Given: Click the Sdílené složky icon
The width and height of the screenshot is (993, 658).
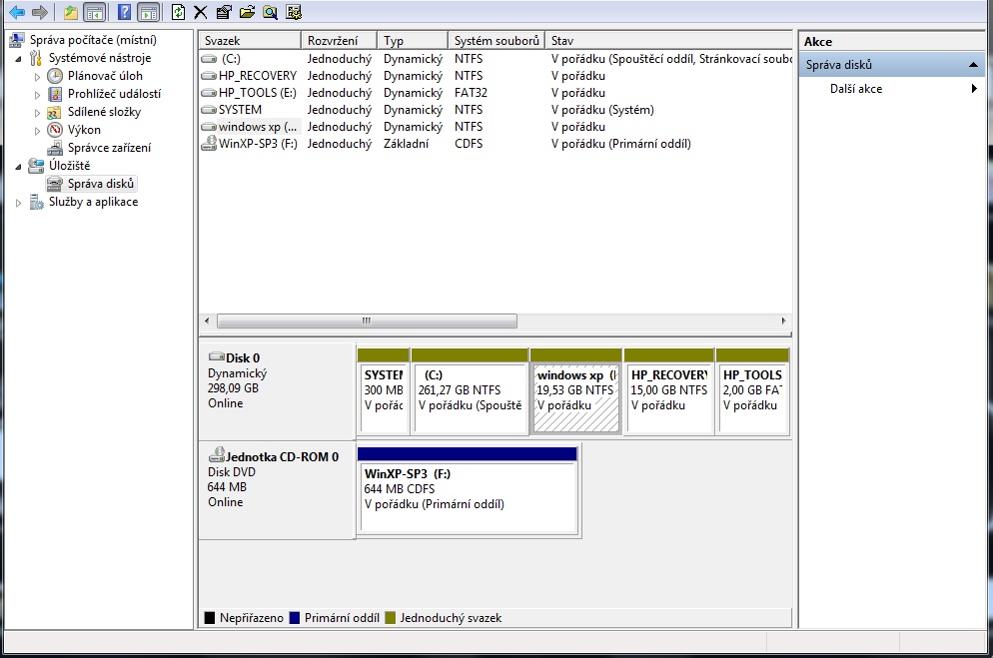Looking at the screenshot, I should pyautogui.click(x=55, y=112).
